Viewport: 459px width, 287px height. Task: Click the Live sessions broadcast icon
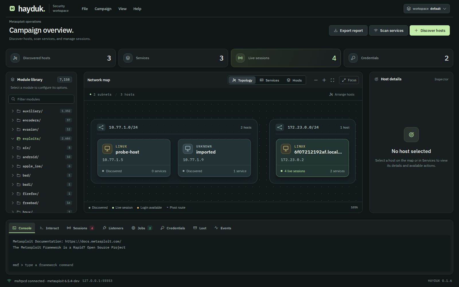pyautogui.click(x=240, y=58)
